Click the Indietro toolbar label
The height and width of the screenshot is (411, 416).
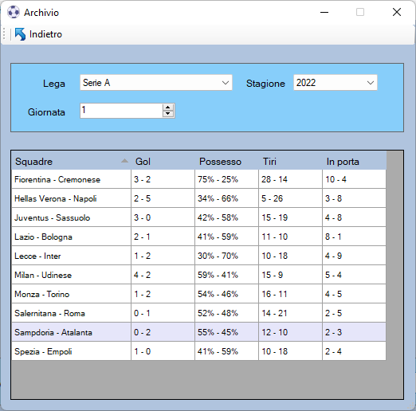tap(45, 34)
